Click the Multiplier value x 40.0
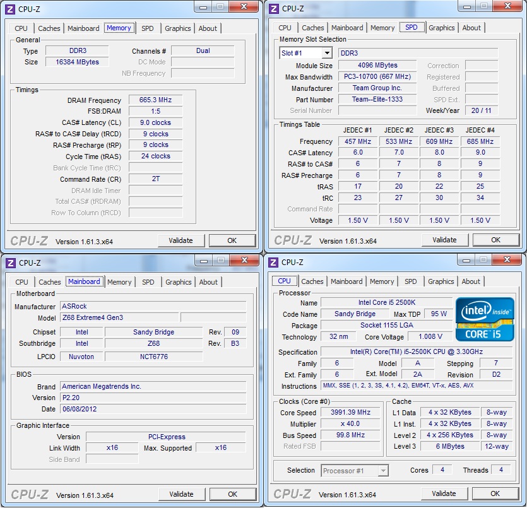Screen dimensions: 527x508 (350, 423)
